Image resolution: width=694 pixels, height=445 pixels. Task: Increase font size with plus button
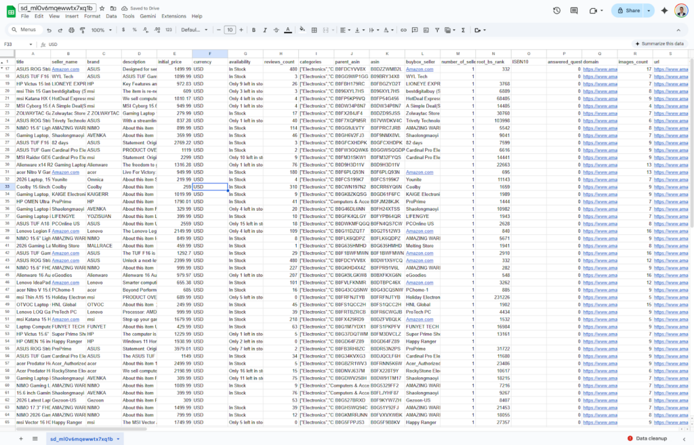click(241, 30)
